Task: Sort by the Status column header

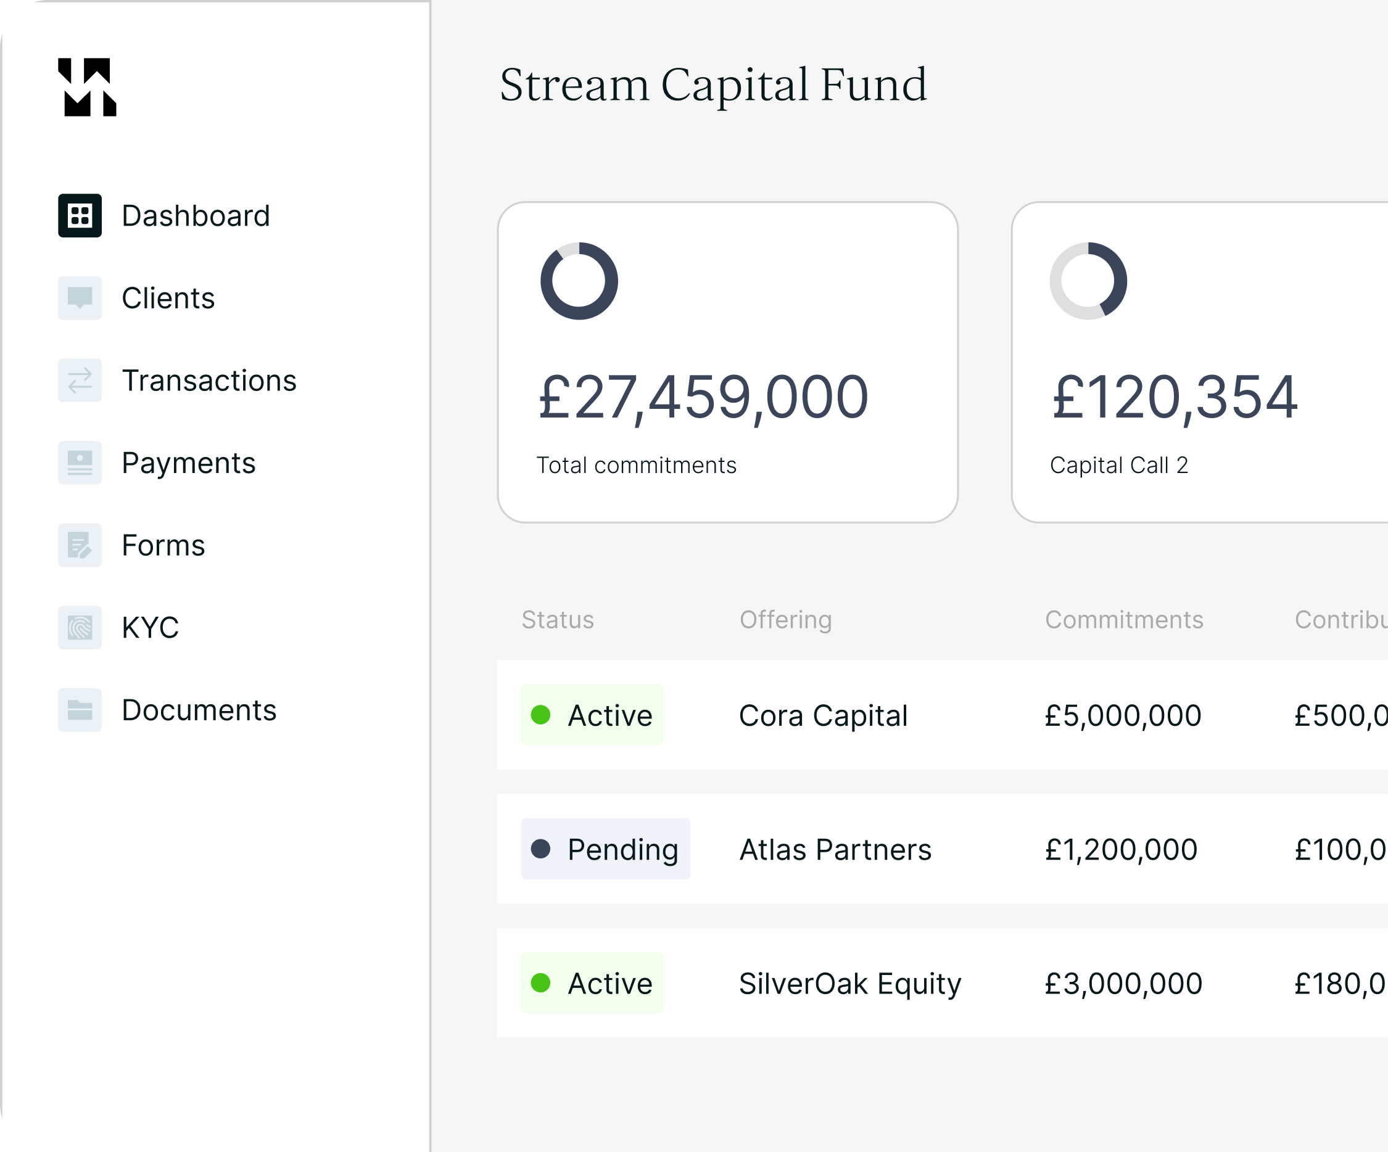Action: click(558, 619)
